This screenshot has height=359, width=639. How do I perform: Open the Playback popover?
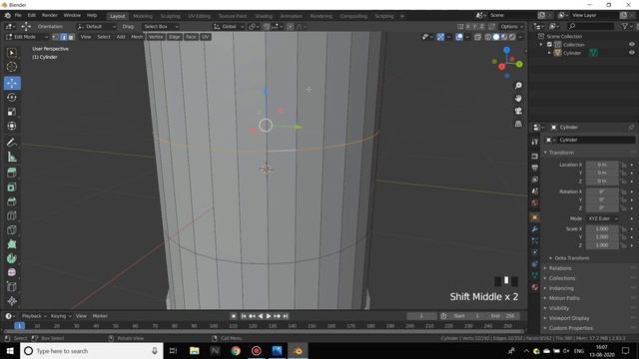[x=33, y=316]
